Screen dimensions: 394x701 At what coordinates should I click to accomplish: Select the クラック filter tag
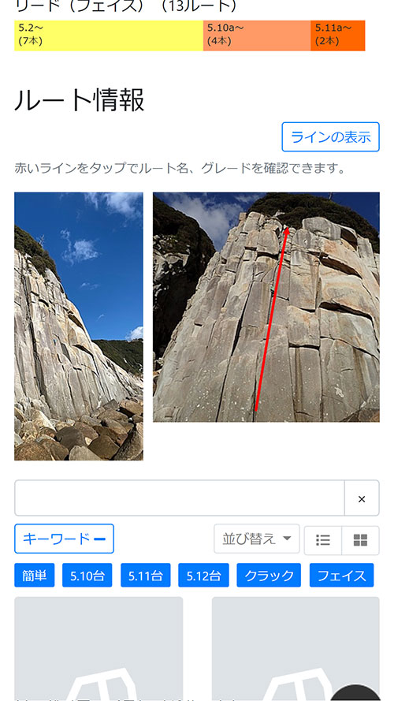269,576
